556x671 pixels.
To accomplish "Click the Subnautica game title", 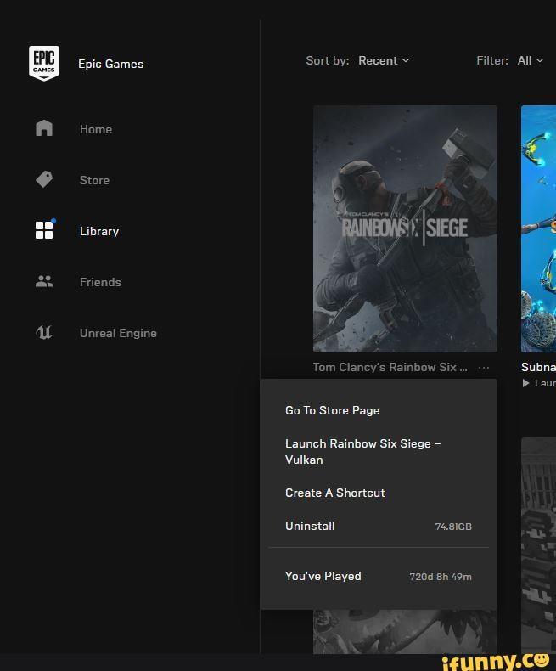I will click(x=538, y=367).
